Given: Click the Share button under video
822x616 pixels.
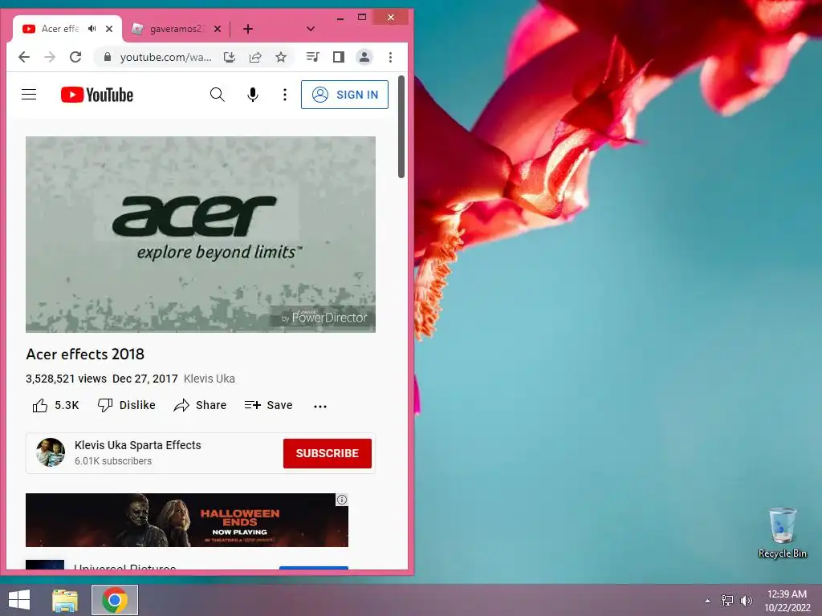Looking at the screenshot, I should click(x=200, y=405).
